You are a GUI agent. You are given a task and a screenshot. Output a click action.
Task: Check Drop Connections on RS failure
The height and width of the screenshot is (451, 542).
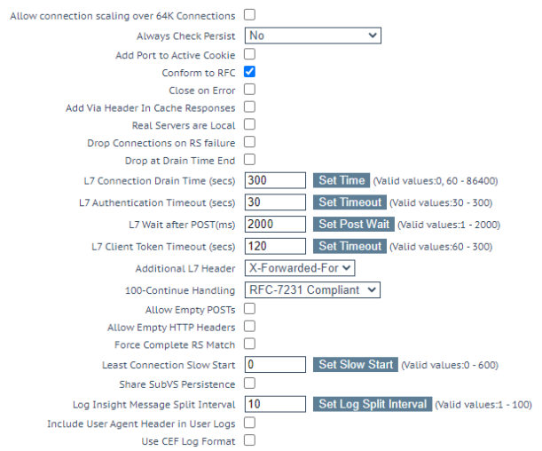(249, 142)
